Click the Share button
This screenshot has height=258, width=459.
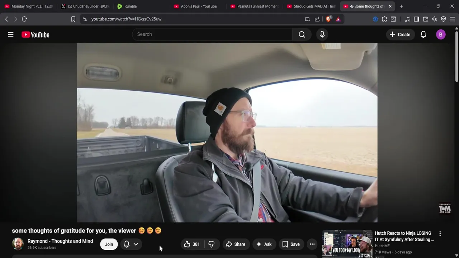tap(235, 244)
